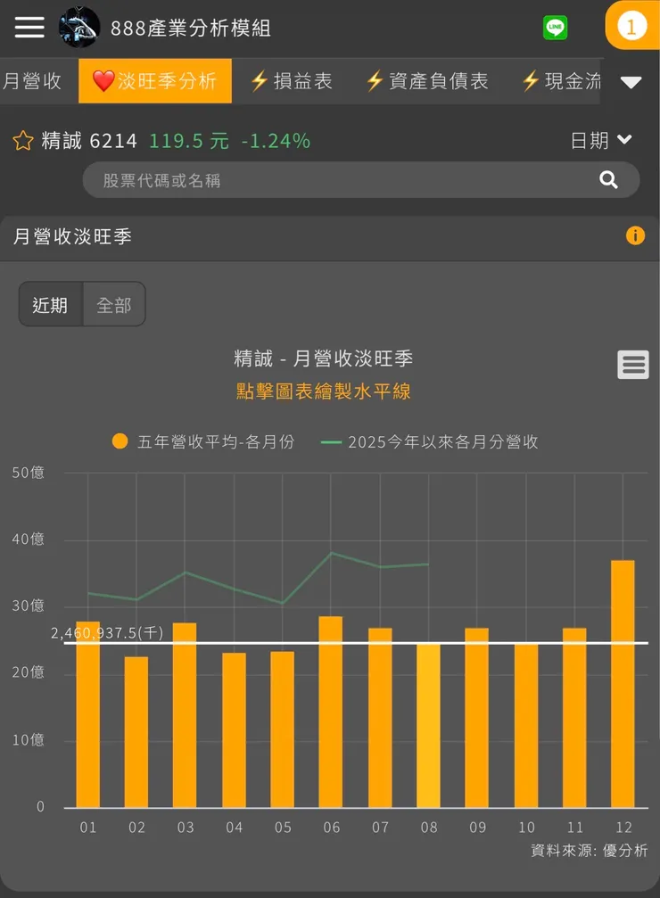The height and width of the screenshot is (898, 660).
Task: Toggle the favorite star for 精誠 6214
Action: pyautogui.click(x=23, y=140)
